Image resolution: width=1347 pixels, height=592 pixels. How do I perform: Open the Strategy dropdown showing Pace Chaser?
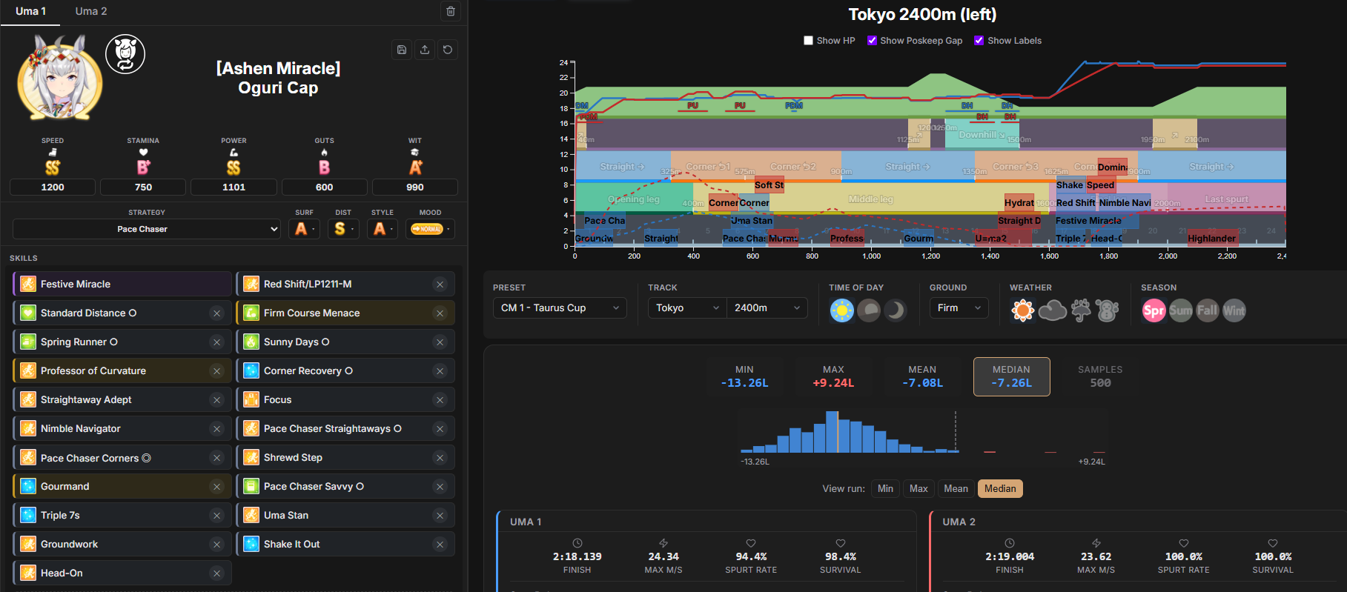click(147, 229)
